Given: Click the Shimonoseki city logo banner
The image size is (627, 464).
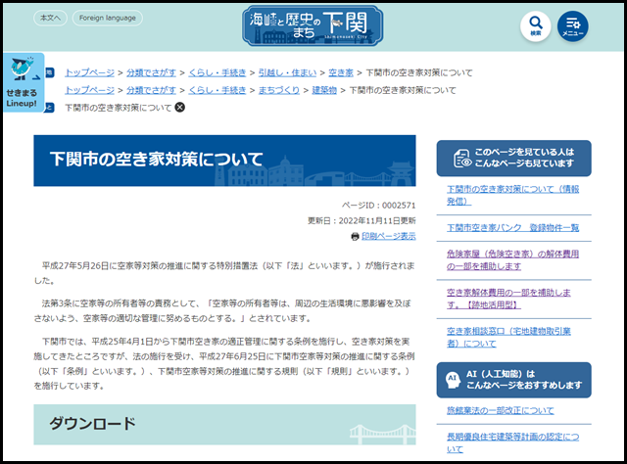Looking at the screenshot, I should pyautogui.click(x=313, y=25).
